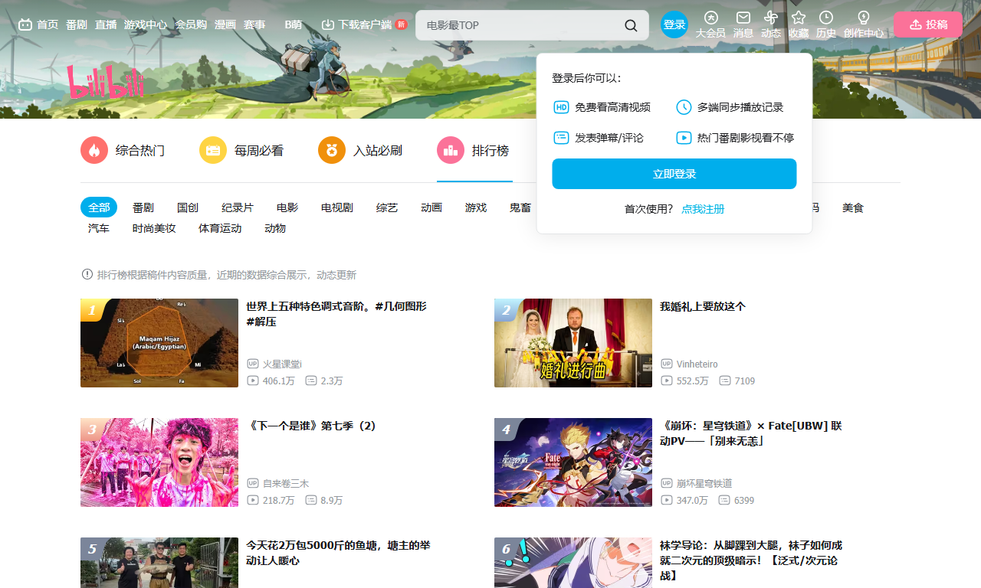Open video 我婚礼上要放这个
The image size is (981, 588).
click(703, 306)
